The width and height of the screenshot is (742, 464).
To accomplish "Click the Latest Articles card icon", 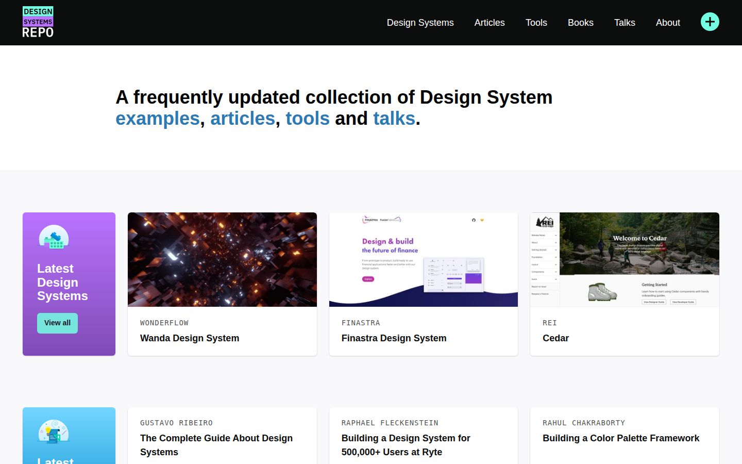I will [x=54, y=432].
